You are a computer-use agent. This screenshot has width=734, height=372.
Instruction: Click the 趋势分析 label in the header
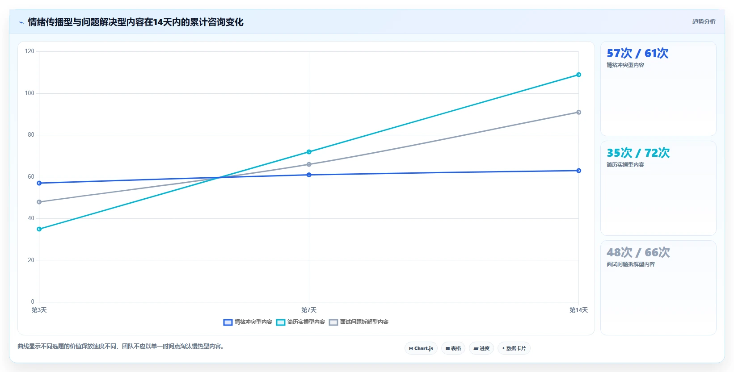[704, 21]
